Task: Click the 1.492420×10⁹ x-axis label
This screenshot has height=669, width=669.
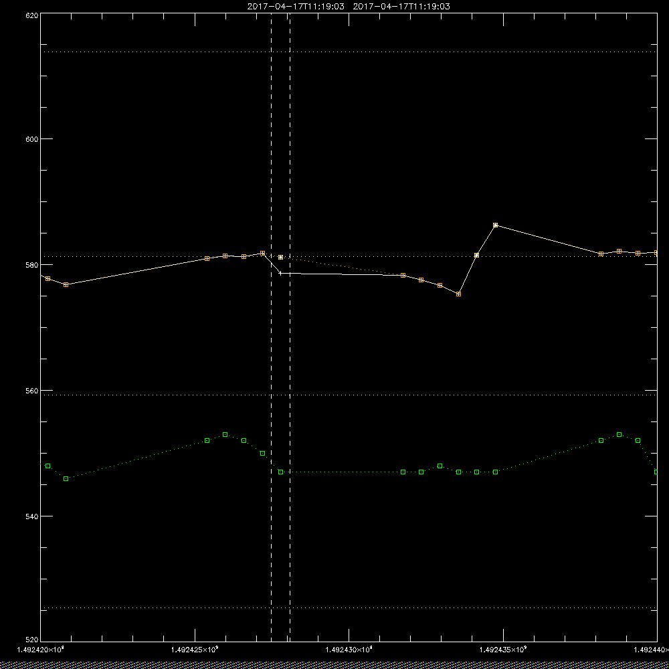Action: point(40,650)
